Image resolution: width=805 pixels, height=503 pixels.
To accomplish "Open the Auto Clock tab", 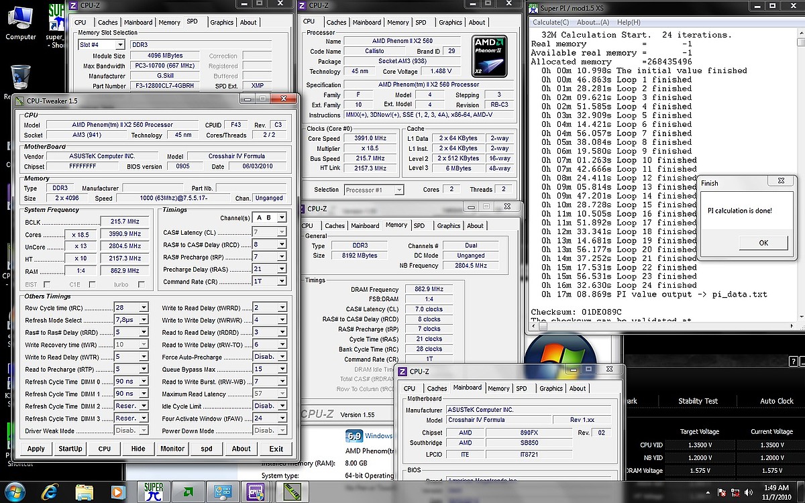I will [777, 401].
